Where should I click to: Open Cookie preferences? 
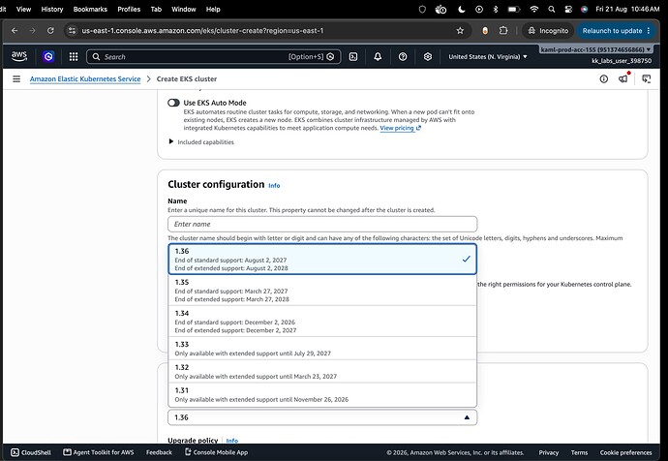[x=625, y=452]
